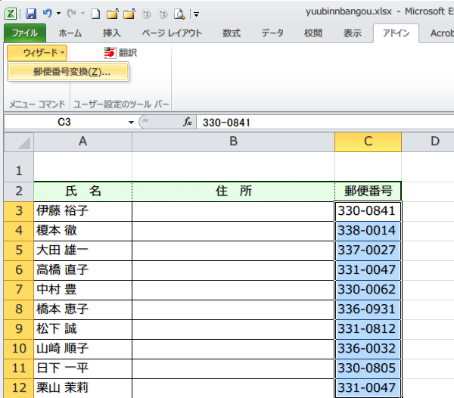Click the Undo arrow icon

[x=47, y=14]
